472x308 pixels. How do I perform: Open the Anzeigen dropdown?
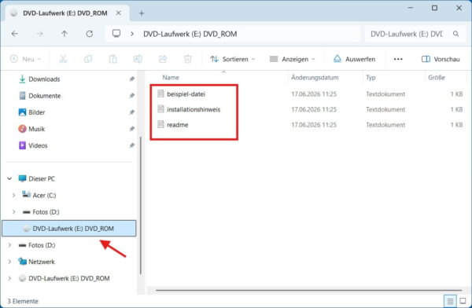click(x=293, y=59)
